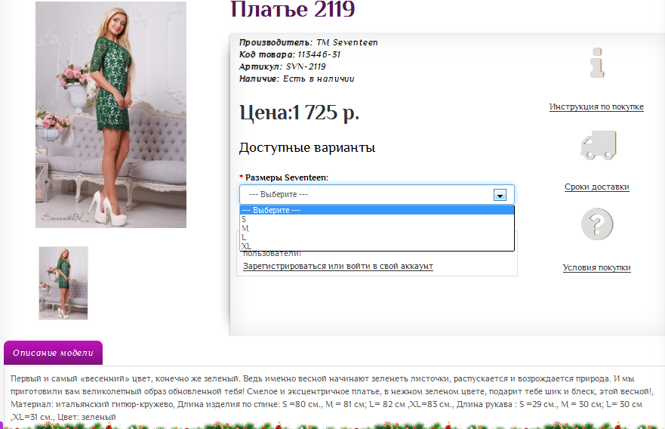Screen dimensions: 665x429
Task: Click the small dress thumbnail image
Action: click(63, 283)
